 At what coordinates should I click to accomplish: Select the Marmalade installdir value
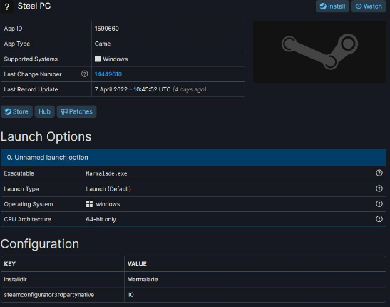click(x=143, y=279)
